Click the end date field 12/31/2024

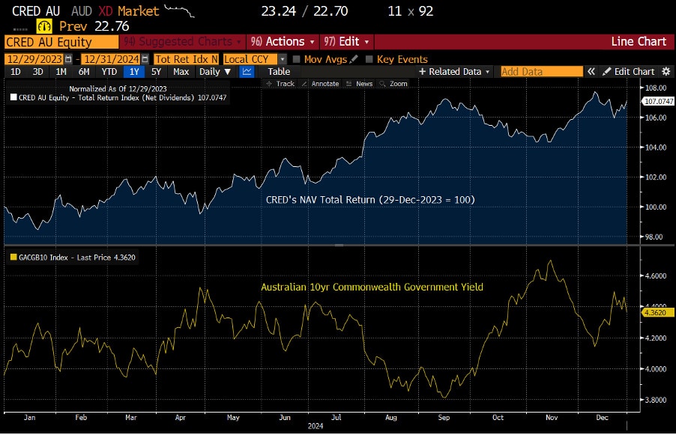pyautogui.click(x=111, y=59)
